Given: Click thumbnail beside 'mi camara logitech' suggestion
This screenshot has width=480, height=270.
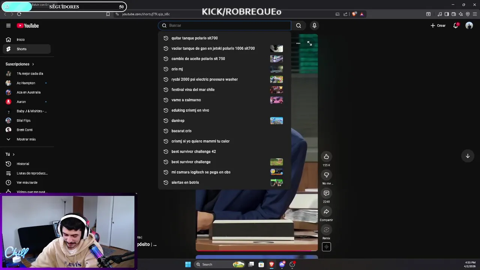Looking at the screenshot, I should click(276, 172).
